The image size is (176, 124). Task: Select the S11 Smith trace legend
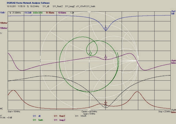38,120
